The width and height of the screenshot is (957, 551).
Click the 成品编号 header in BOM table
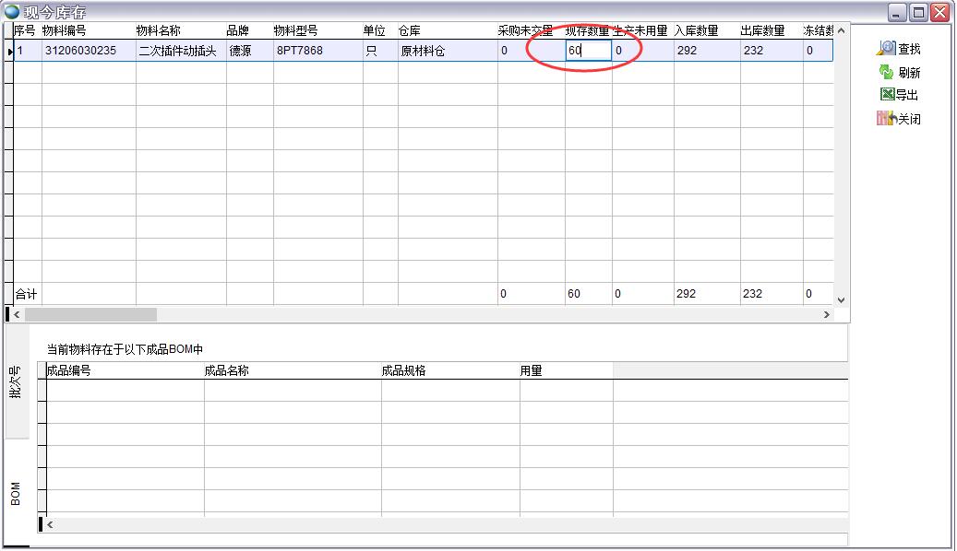coord(69,370)
